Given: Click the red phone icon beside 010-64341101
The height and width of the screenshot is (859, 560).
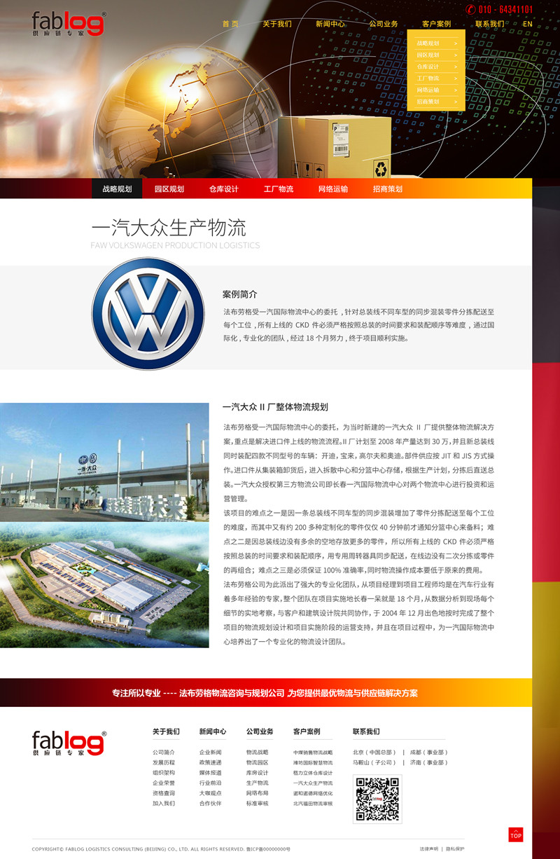Looking at the screenshot, I should tap(470, 10).
